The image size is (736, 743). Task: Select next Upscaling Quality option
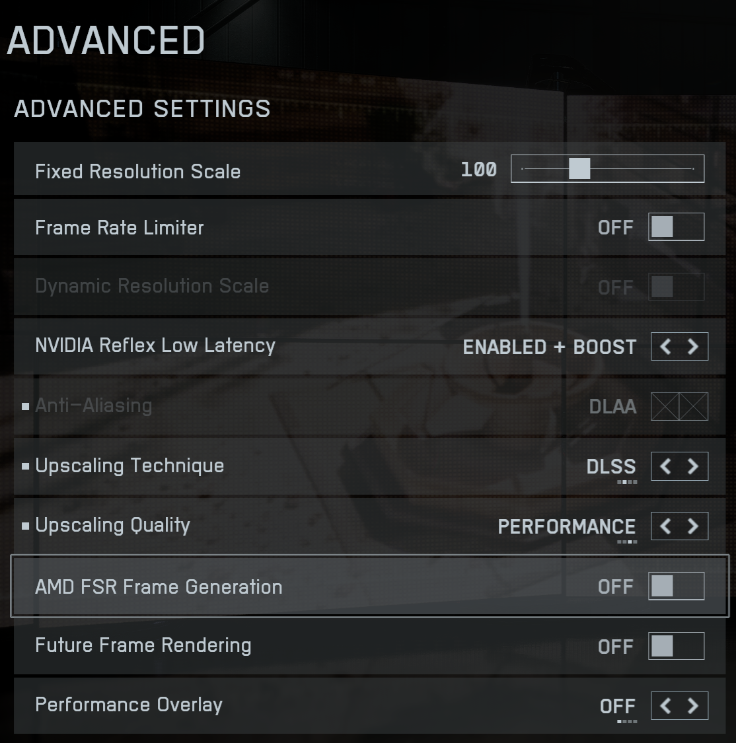(x=693, y=526)
